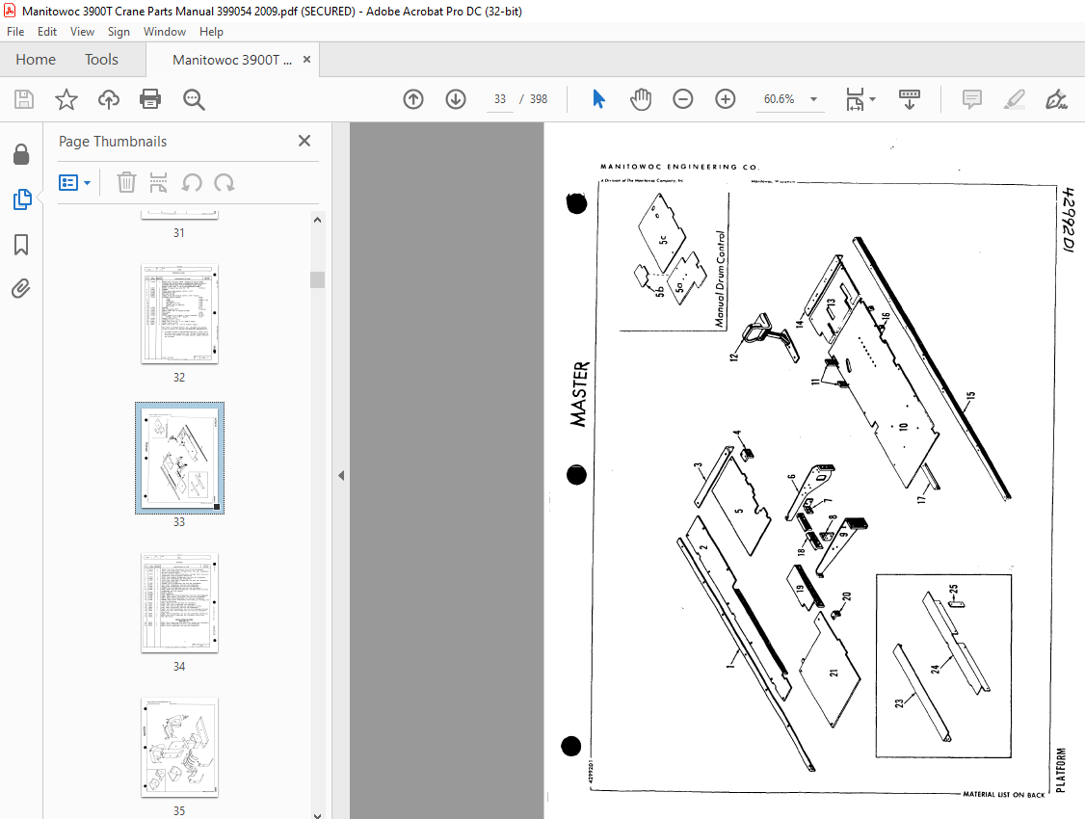Click the upload to cloud icon
Screen dimensions: 1085x819
[x=109, y=99]
